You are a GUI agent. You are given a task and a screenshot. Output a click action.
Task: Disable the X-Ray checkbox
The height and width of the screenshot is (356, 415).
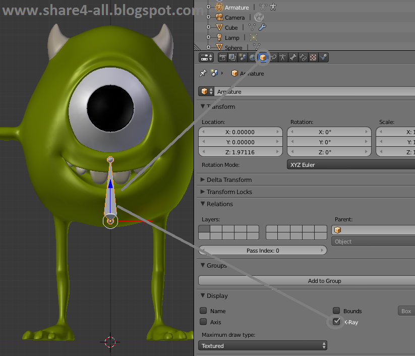click(336, 322)
